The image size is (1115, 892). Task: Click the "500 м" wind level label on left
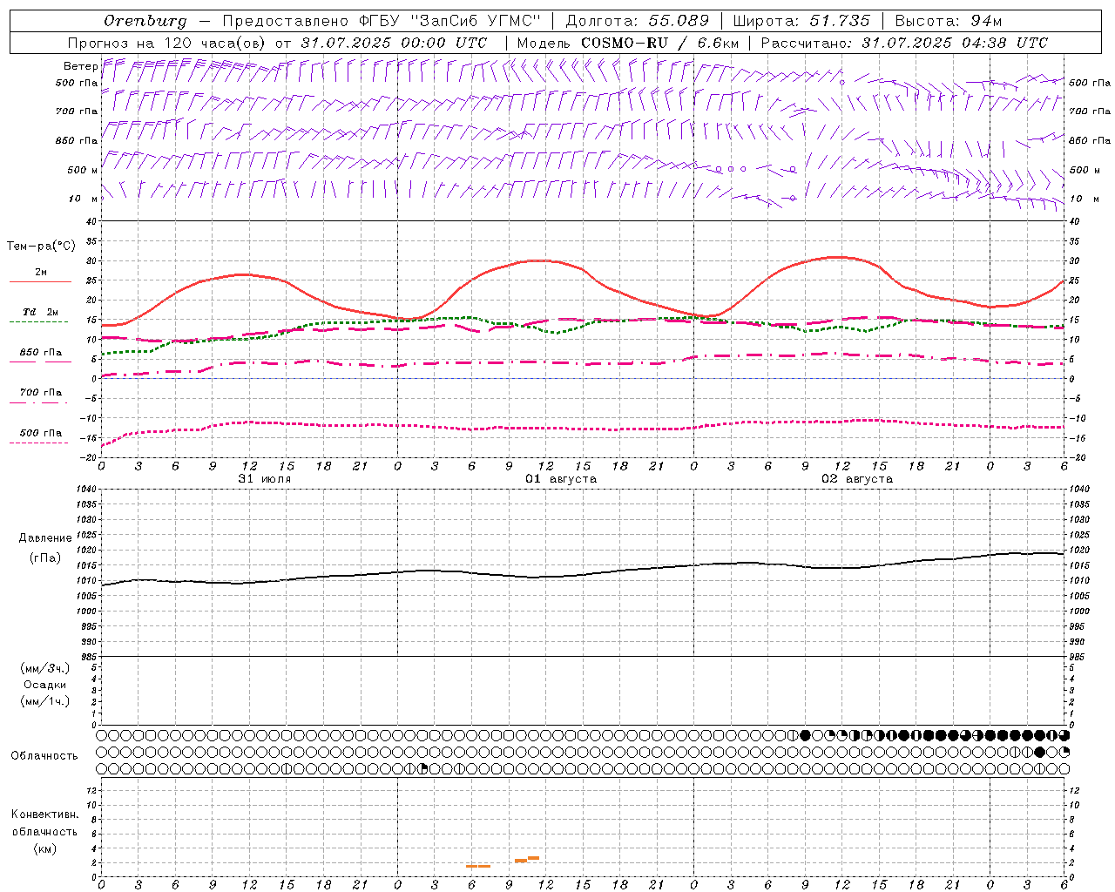[x=83, y=170]
